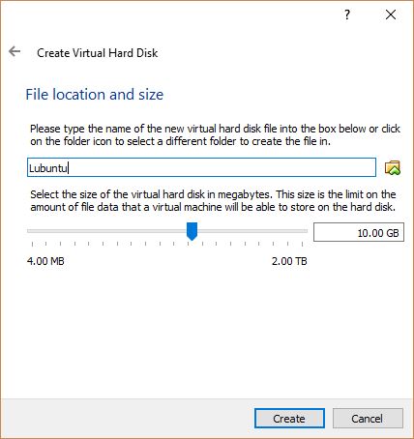Image resolution: width=414 pixels, height=439 pixels.
Task: Open the folder icon to choose a location
Action: coord(393,167)
